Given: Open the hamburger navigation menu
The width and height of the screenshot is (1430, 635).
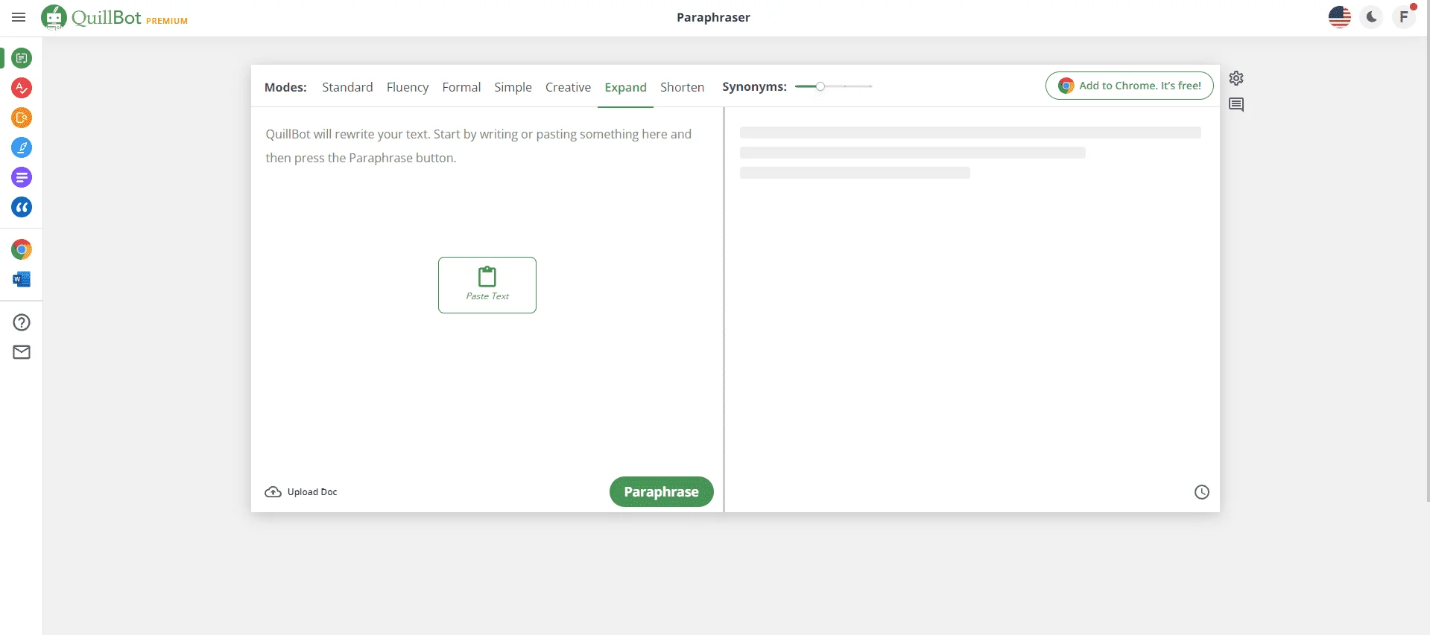Looking at the screenshot, I should (19, 17).
